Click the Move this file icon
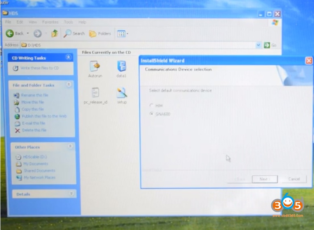This screenshot has width=314, height=230. pos(16,102)
